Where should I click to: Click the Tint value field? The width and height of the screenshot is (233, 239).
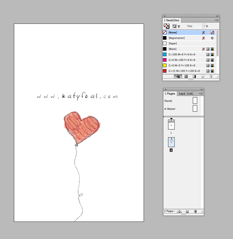tap(198, 26)
